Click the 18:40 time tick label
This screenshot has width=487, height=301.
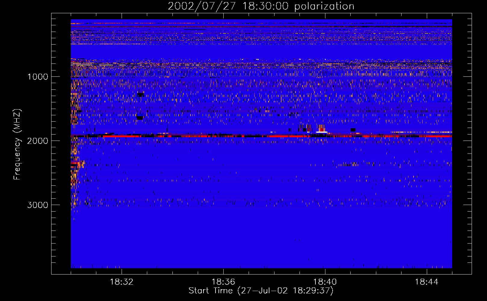pyautogui.click(x=325, y=282)
